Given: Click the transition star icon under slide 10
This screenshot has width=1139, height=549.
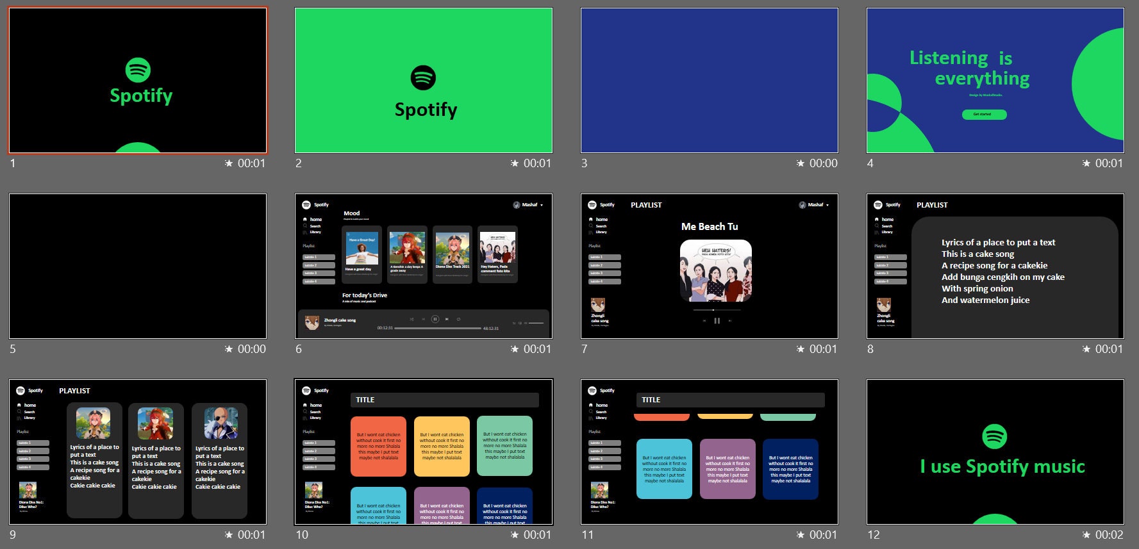Looking at the screenshot, I should click(515, 535).
